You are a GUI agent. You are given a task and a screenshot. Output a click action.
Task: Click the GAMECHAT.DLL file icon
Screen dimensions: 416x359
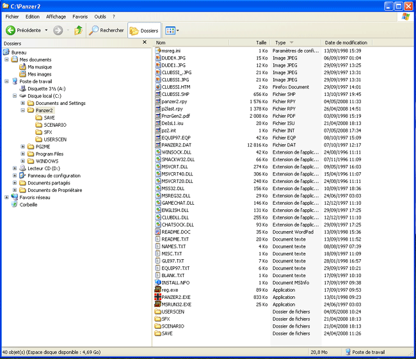pyautogui.click(x=158, y=203)
